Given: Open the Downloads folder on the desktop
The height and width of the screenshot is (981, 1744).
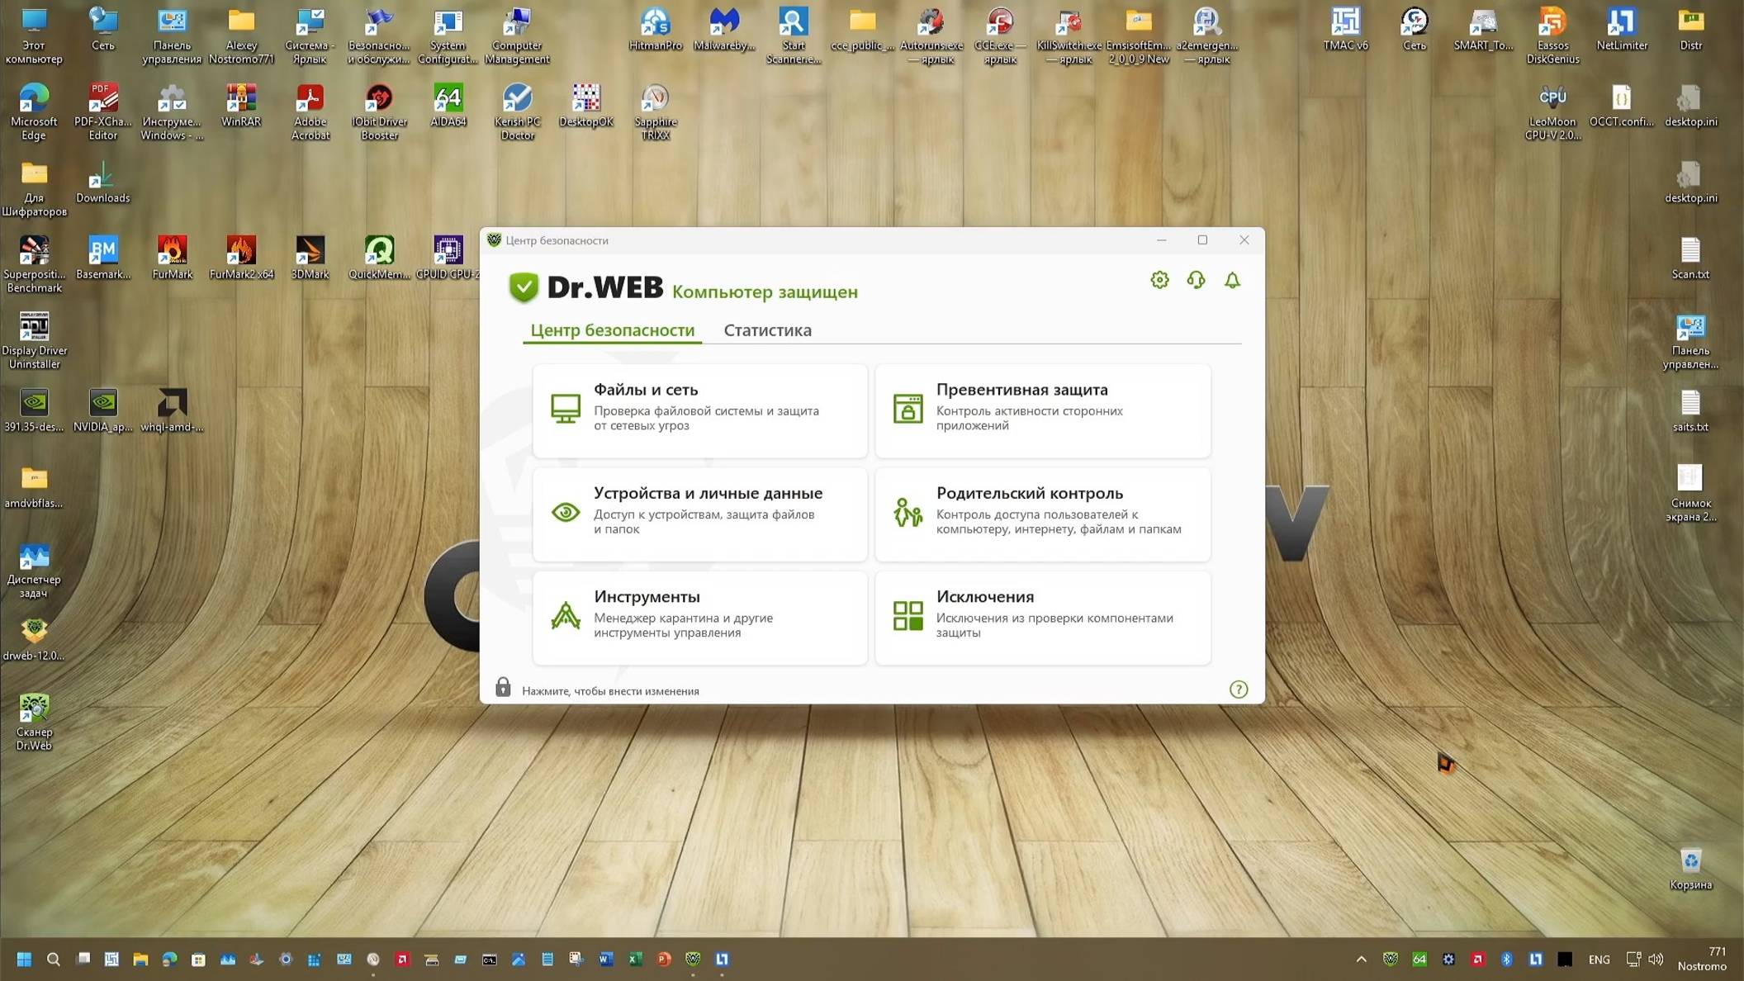Looking at the screenshot, I should coord(102,178).
